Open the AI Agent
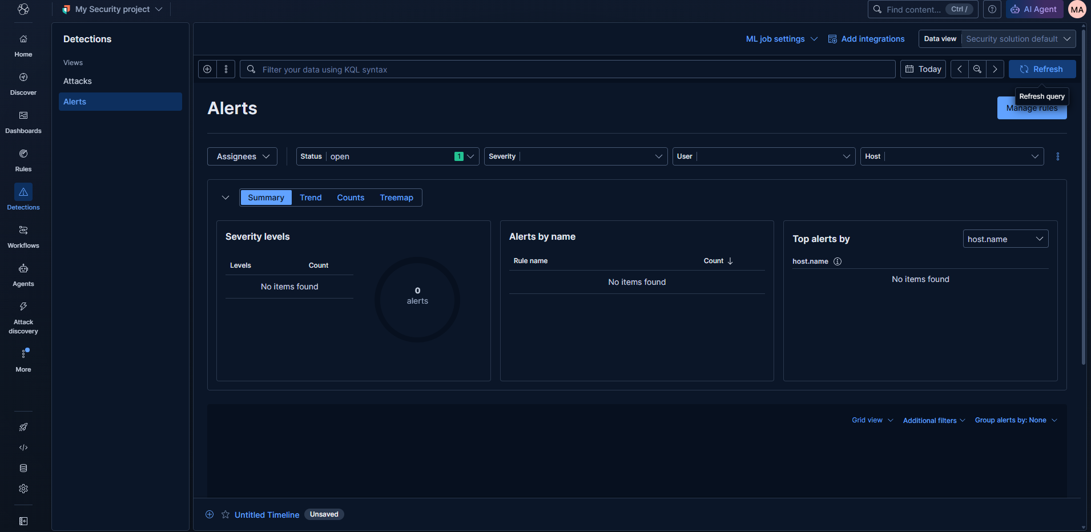Screen dimensions: 1091x532 pos(1034,9)
